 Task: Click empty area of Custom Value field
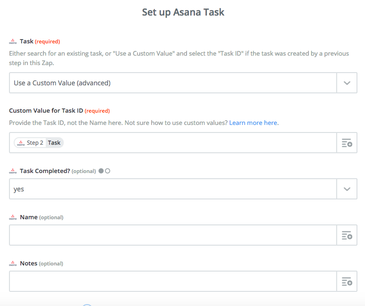(200, 143)
